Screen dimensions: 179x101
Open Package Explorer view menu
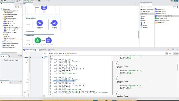click(x=21, y=7)
